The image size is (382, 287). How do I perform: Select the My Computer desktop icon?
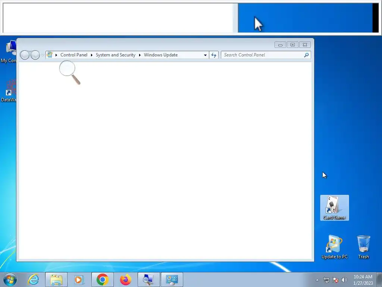click(x=9, y=51)
